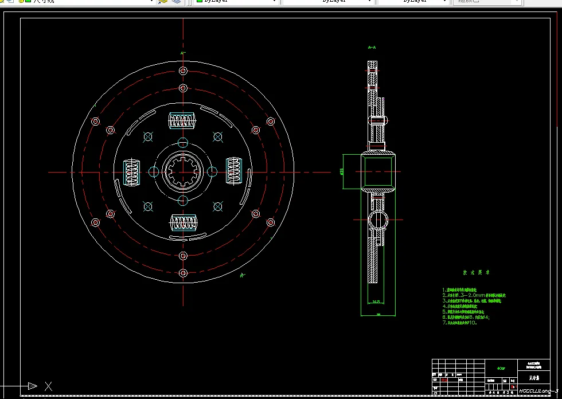The width and height of the screenshot is (562, 399).
Task: Select the 40cr material text in title block
Action: (501, 368)
